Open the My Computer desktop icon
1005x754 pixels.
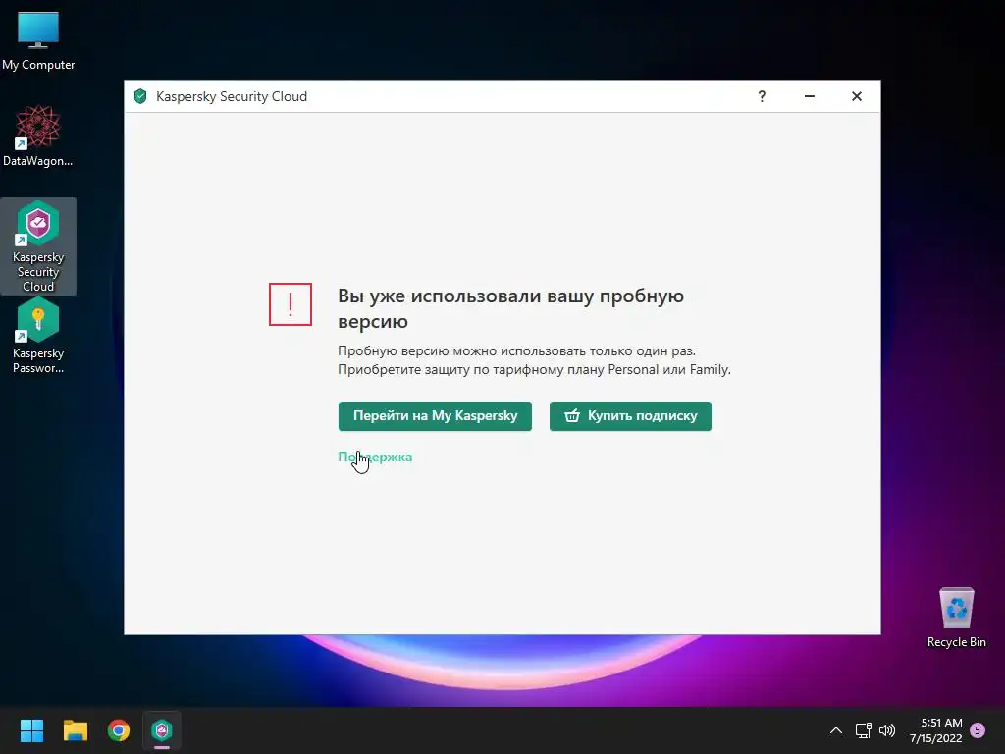coord(38,41)
